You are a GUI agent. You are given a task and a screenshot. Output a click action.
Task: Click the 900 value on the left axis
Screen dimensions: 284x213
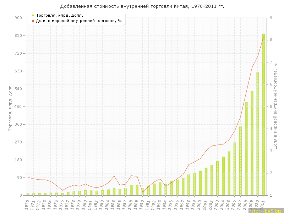pos(18,18)
